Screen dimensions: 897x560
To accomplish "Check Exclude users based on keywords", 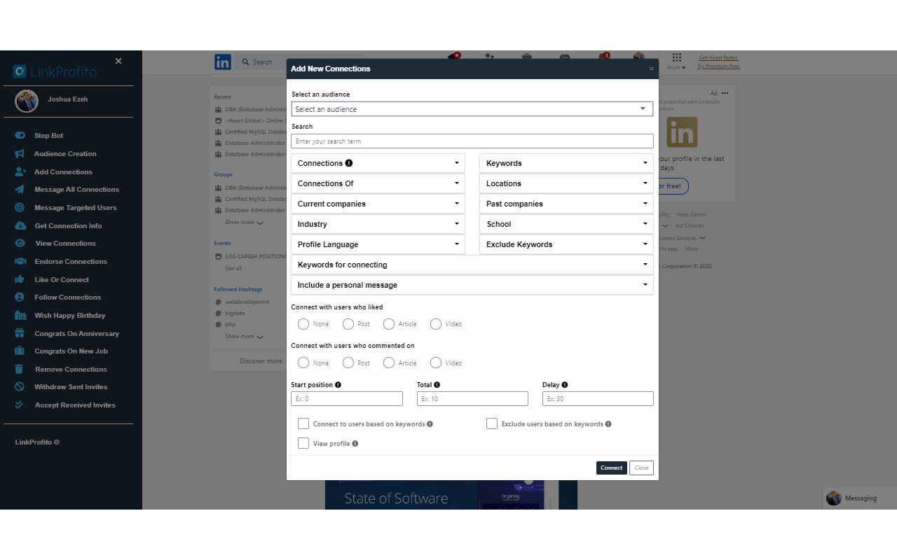I will [492, 423].
